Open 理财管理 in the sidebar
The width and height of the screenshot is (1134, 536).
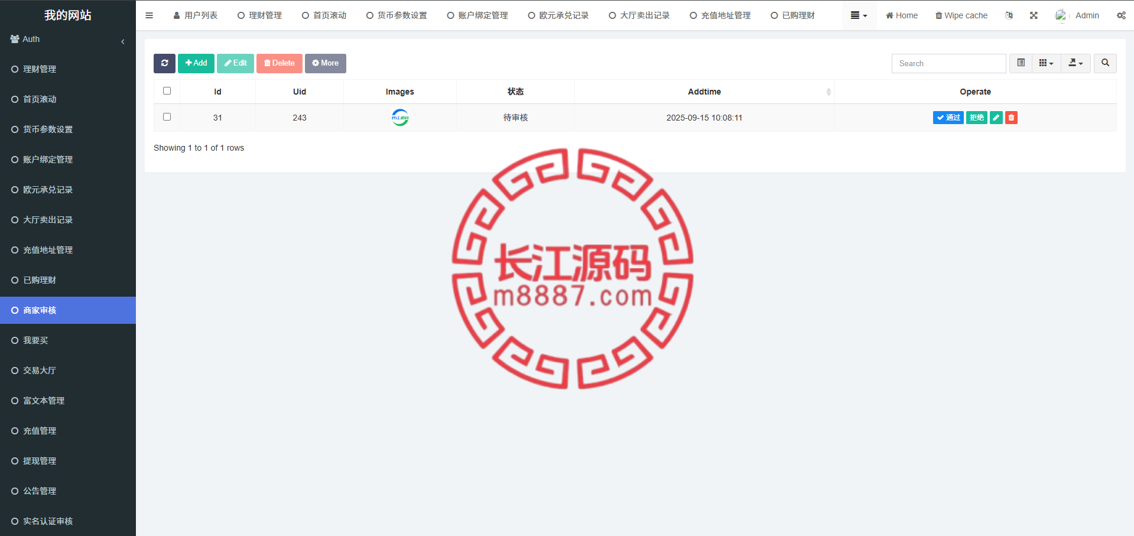click(68, 69)
